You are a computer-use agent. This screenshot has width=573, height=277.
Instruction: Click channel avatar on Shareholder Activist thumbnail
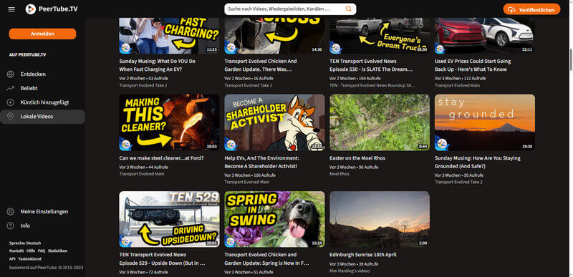(x=231, y=145)
